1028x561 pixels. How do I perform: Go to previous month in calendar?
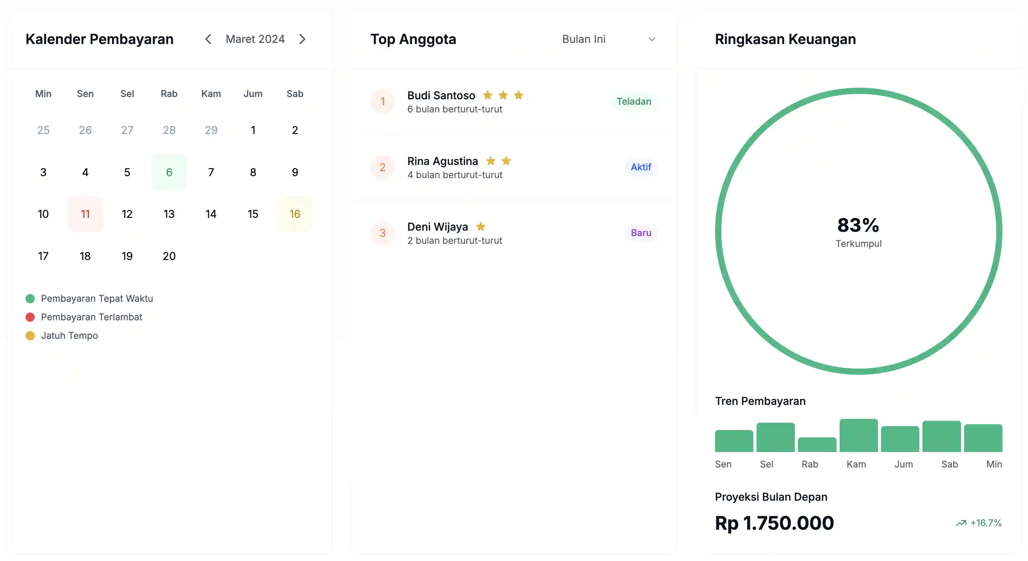208,39
